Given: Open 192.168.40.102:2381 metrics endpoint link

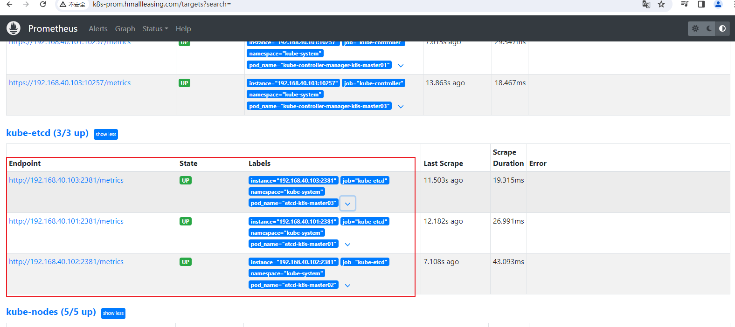Looking at the screenshot, I should click(66, 262).
